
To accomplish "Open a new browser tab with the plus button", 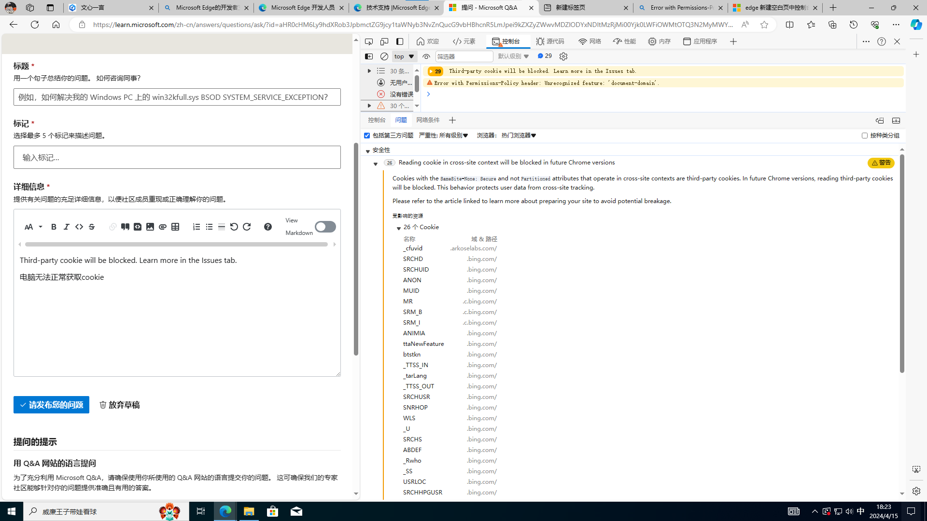I will (833, 8).
